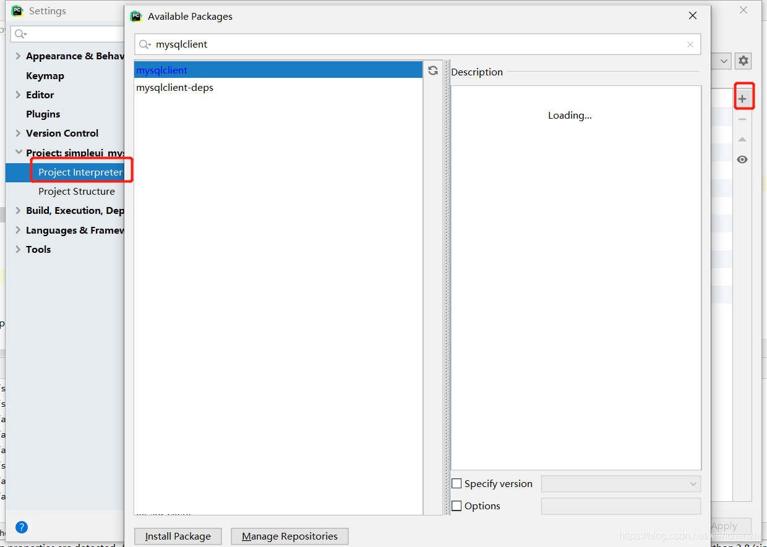
Task: Open Project Structure settings page
Action: click(x=76, y=191)
